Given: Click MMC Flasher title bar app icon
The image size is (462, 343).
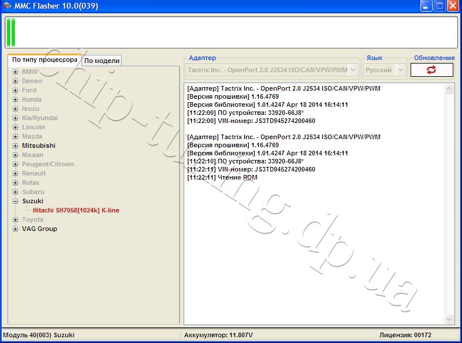Looking at the screenshot, I should pos(6,6).
